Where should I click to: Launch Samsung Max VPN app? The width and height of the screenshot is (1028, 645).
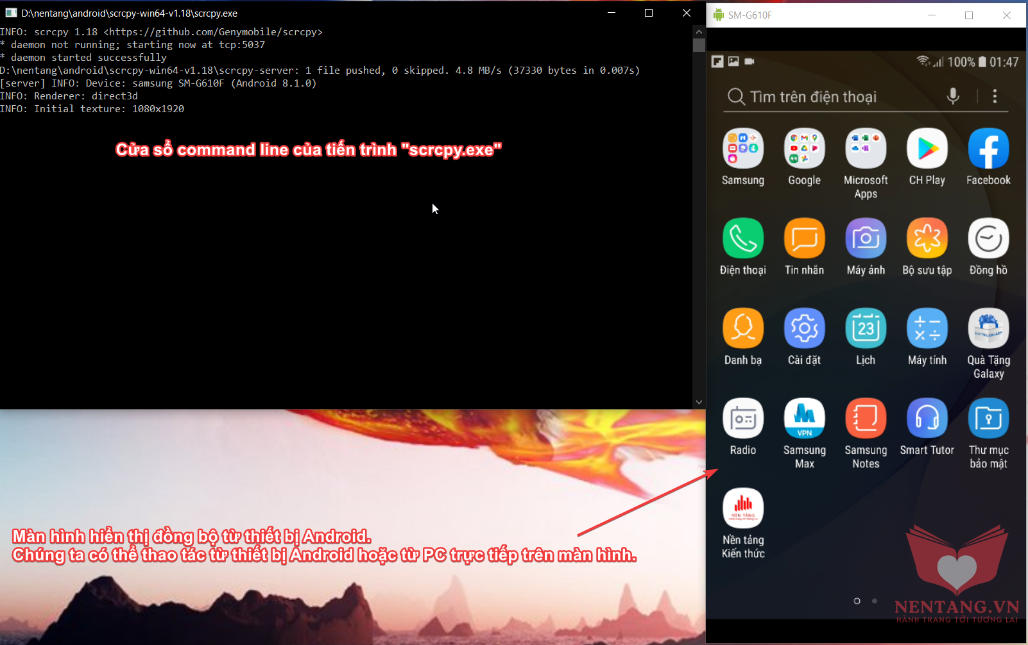click(804, 418)
